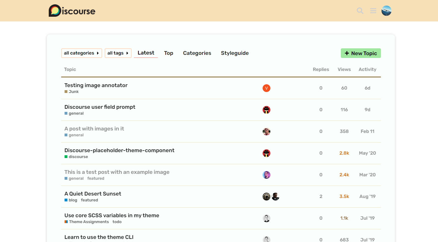Open Use core SCSS variables in my theme
This screenshot has height=242, width=438.
point(112,215)
